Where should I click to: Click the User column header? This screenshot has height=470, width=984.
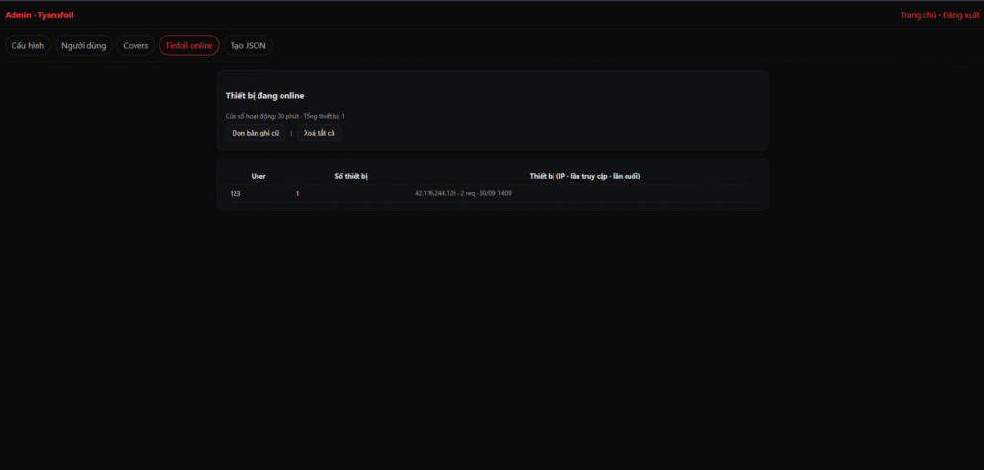pyautogui.click(x=258, y=177)
